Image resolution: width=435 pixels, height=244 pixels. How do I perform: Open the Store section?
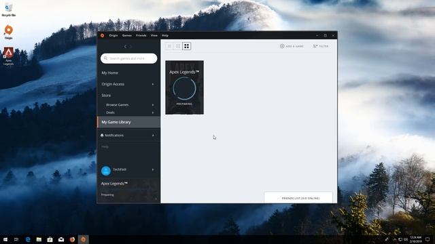tap(106, 96)
